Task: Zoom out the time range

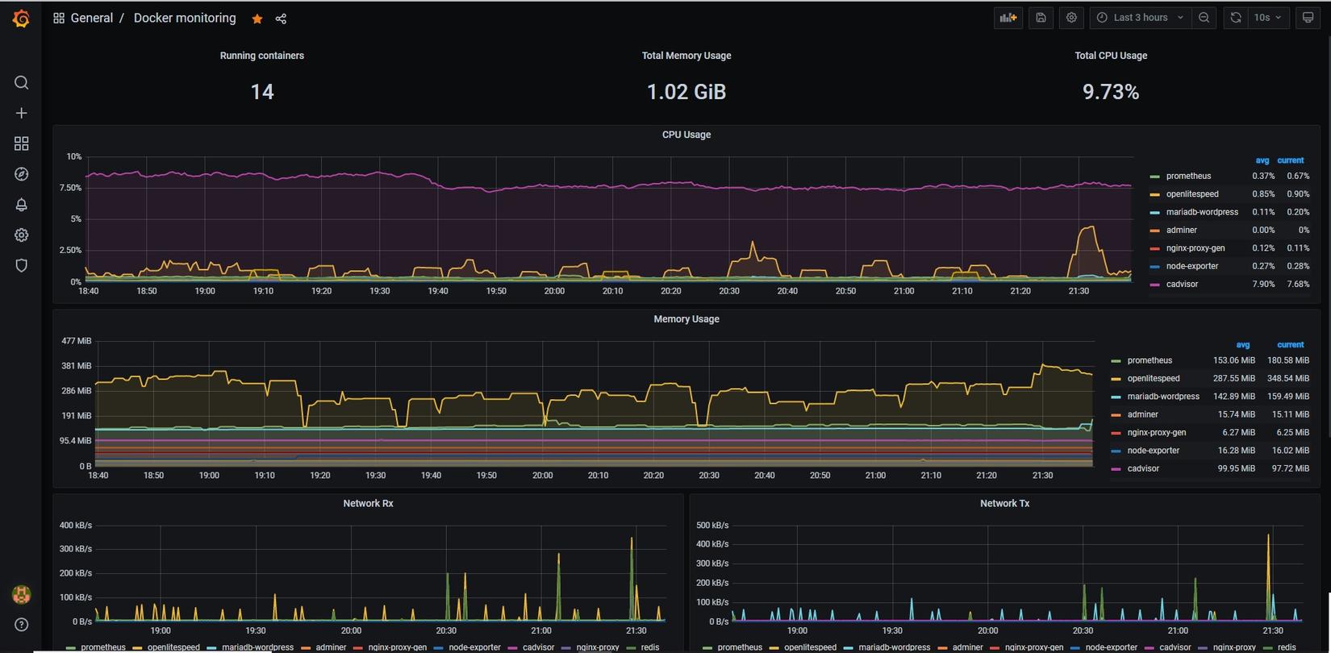Action: [1204, 18]
